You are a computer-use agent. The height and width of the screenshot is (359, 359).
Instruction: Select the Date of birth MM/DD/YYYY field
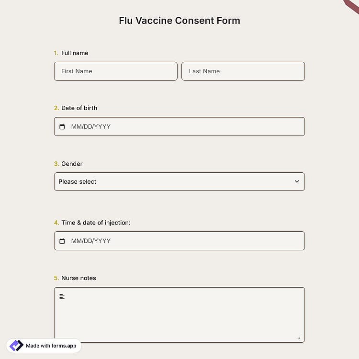[179, 127]
